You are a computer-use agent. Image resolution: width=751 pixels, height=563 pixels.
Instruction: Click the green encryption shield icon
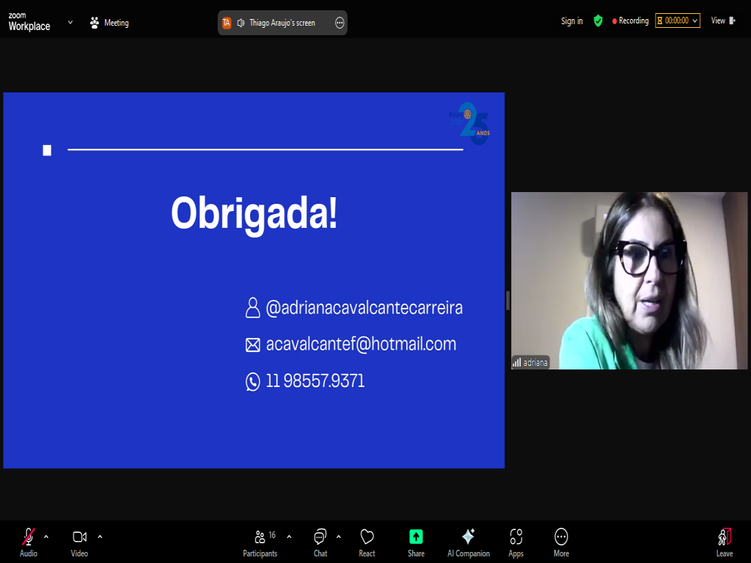coord(598,21)
